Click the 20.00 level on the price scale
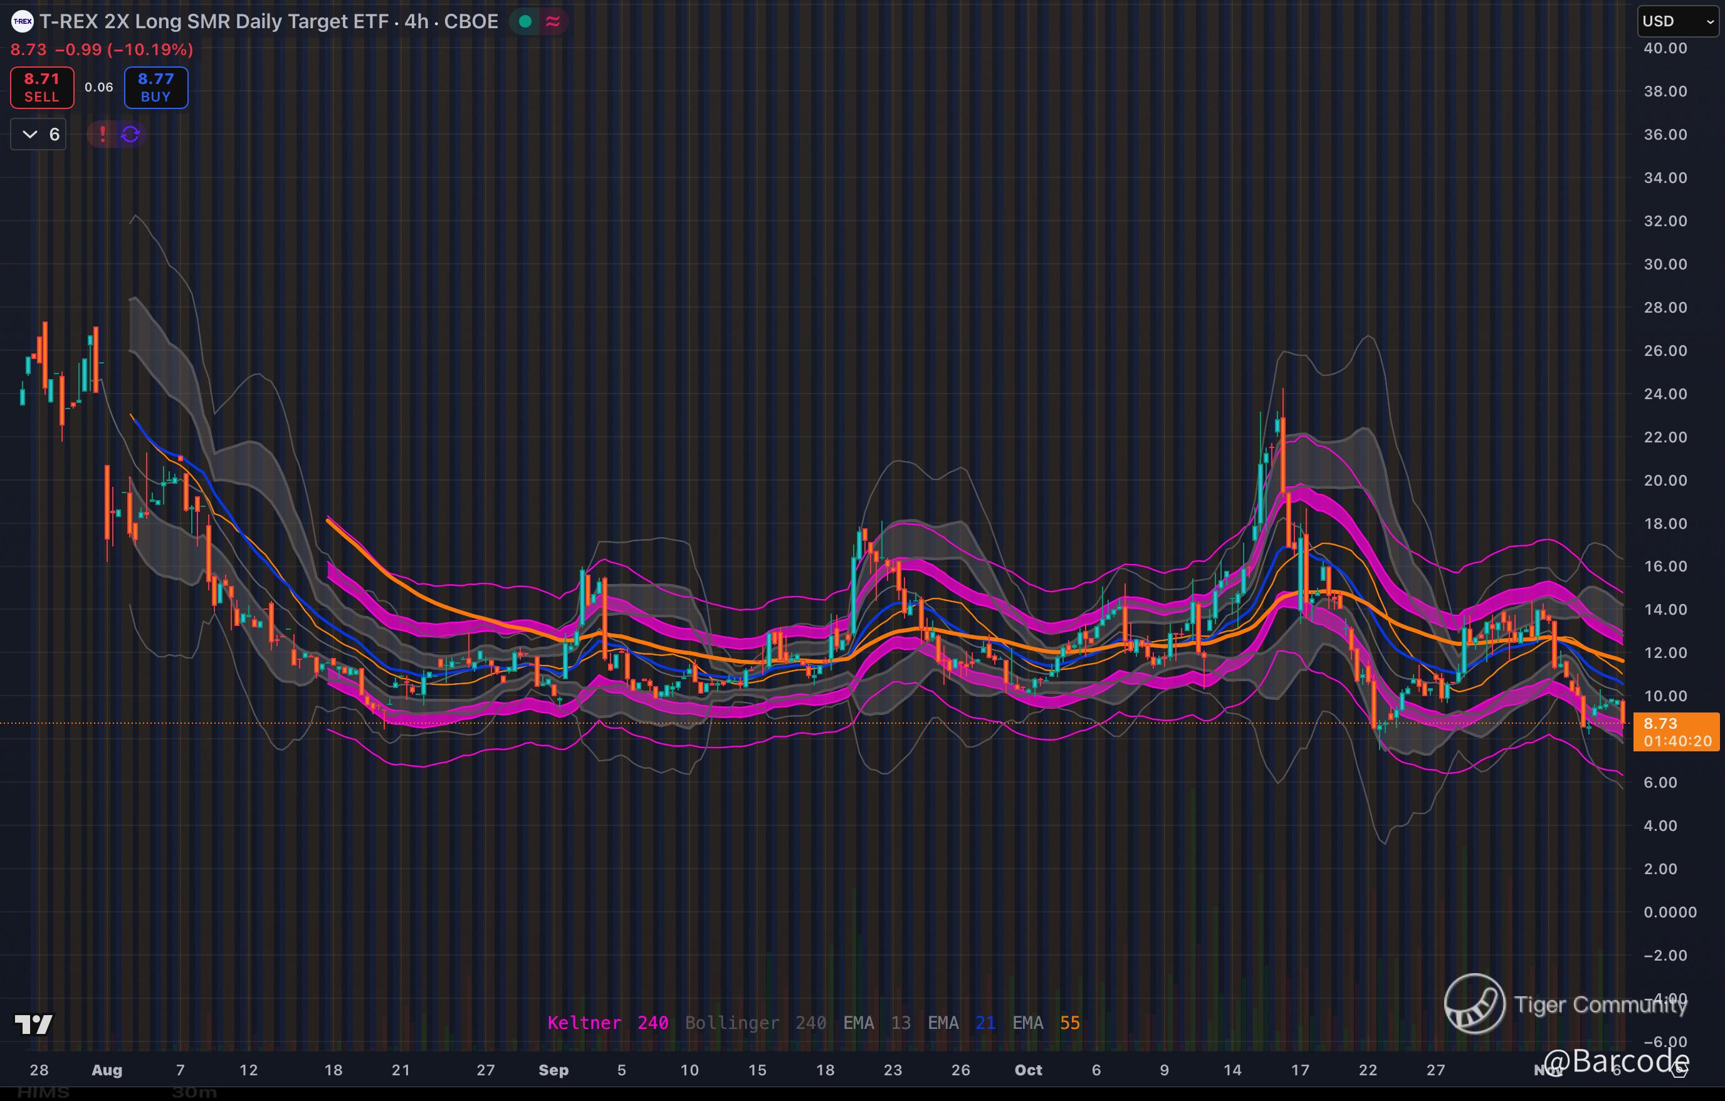Screen dimensions: 1725x1101 [x=1665, y=480]
